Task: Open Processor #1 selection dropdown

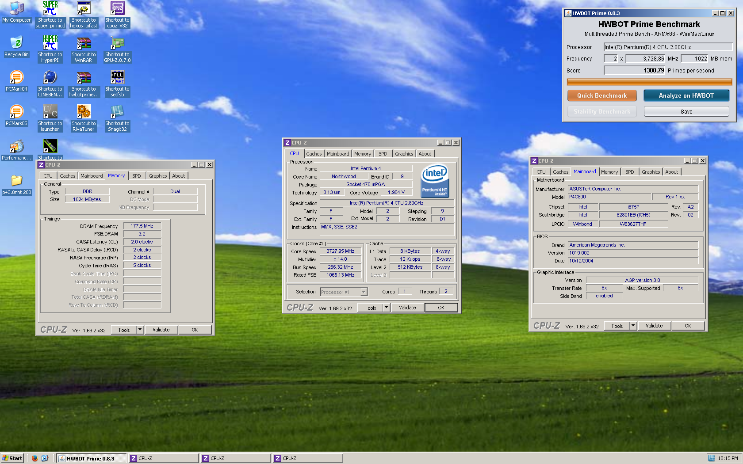Action: click(364, 292)
